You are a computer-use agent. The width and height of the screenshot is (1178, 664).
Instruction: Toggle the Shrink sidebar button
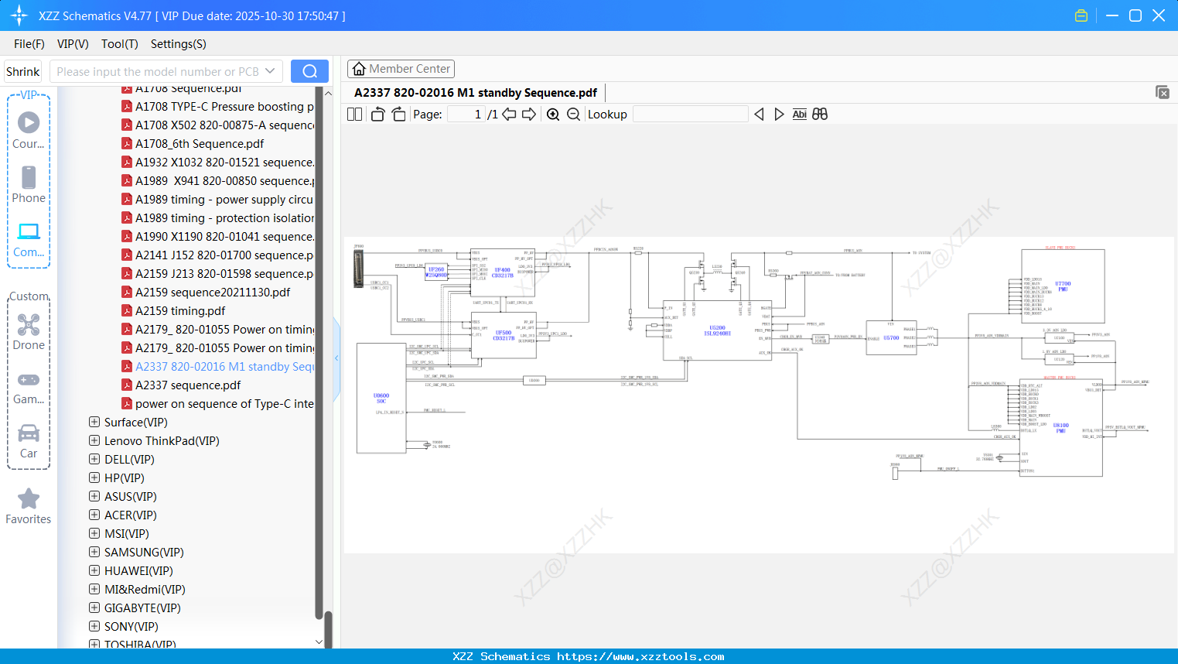[x=23, y=71]
